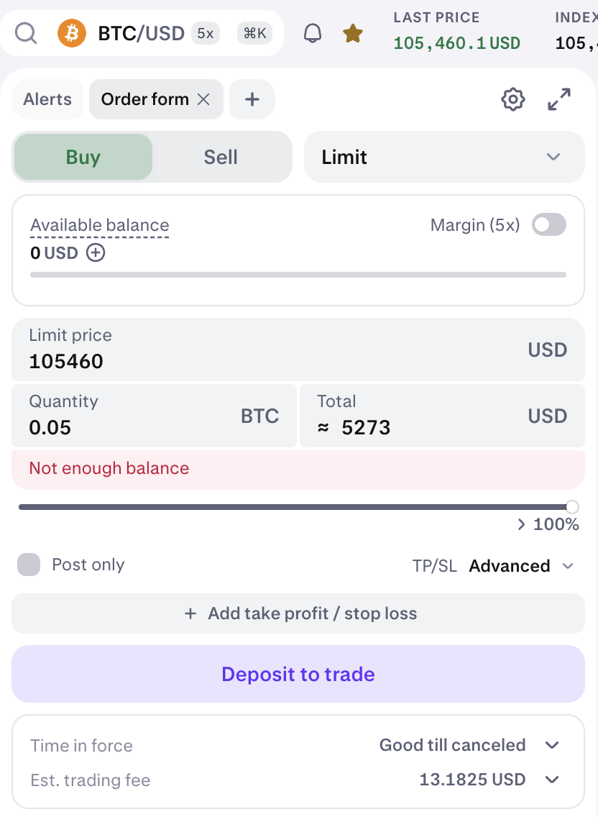Expand the Est. trading fee details
This screenshot has height=817, width=598.
[x=552, y=780]
